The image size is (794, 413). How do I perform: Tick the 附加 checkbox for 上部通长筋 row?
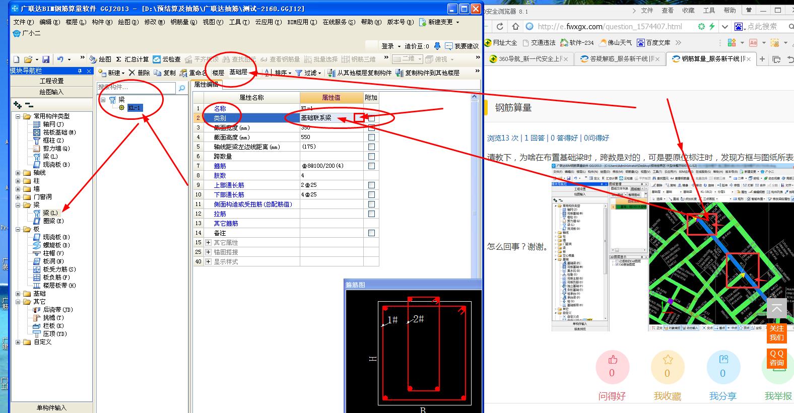(x=371, y=185)
